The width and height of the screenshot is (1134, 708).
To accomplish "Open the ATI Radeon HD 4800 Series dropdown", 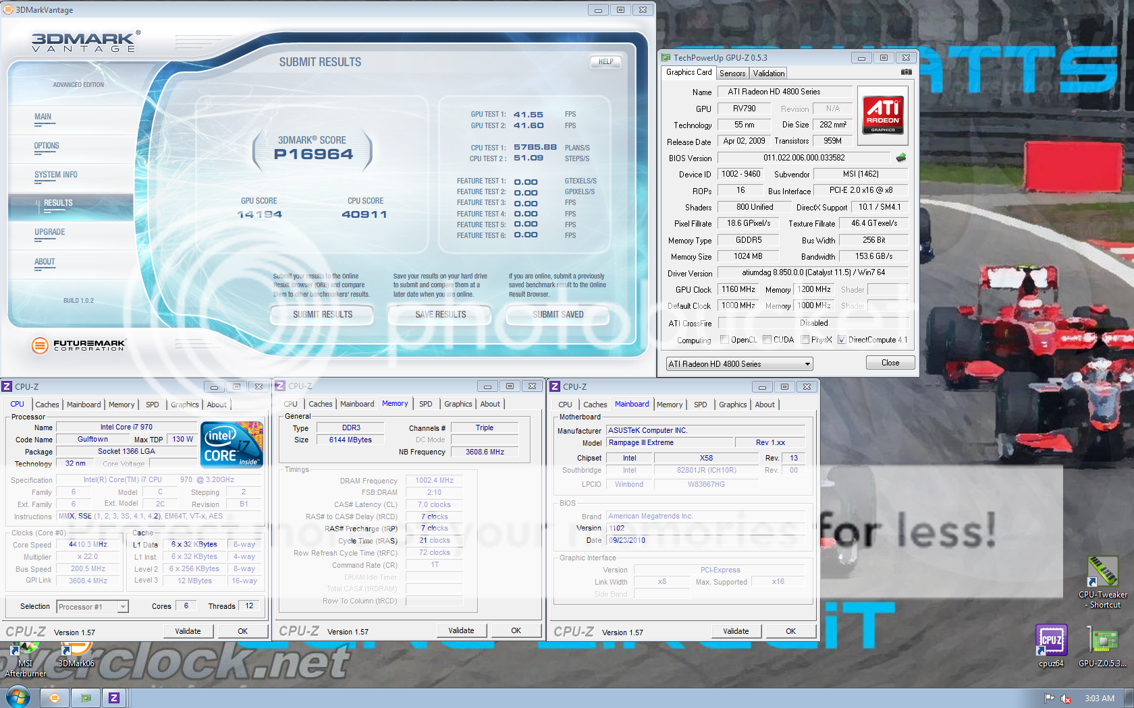I will tap(739, 364).
